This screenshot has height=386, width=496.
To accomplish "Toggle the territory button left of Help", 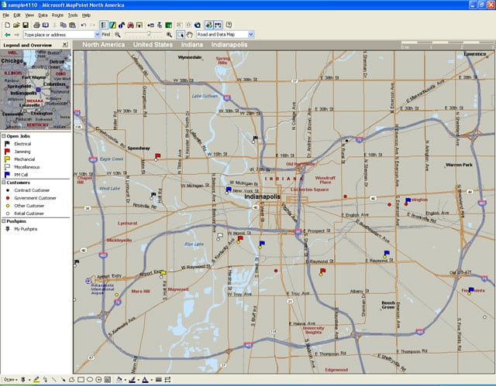I will click(218, 25).
